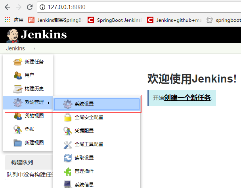Click the 凭据 keys icon in sidebar
The width and height of the screenshot is (241, 188).
pos(17,129)
